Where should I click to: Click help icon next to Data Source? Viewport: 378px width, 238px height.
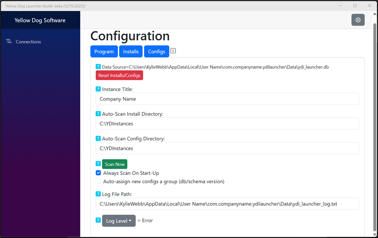tap(98, 67)
